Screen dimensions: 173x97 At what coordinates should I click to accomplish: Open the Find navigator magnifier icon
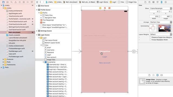[x=11, y=2]
